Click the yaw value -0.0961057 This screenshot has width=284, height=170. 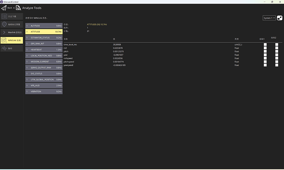coord(118,55)
